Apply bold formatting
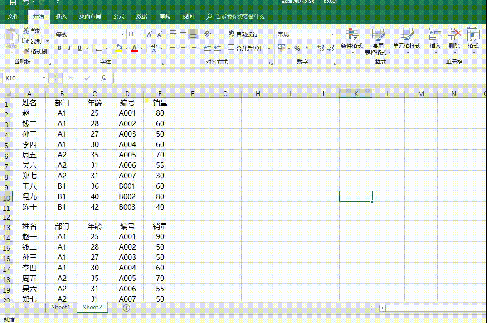Viewport: 487px width, 323px height. click(x=59, y=47)
